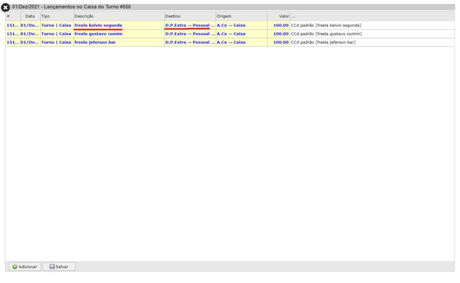Select description 'freela gustavo cumim'
The image size is (460, 283).
click(98, 34)
